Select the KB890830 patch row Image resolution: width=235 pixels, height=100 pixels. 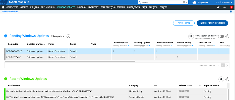[x=116, y=91]
